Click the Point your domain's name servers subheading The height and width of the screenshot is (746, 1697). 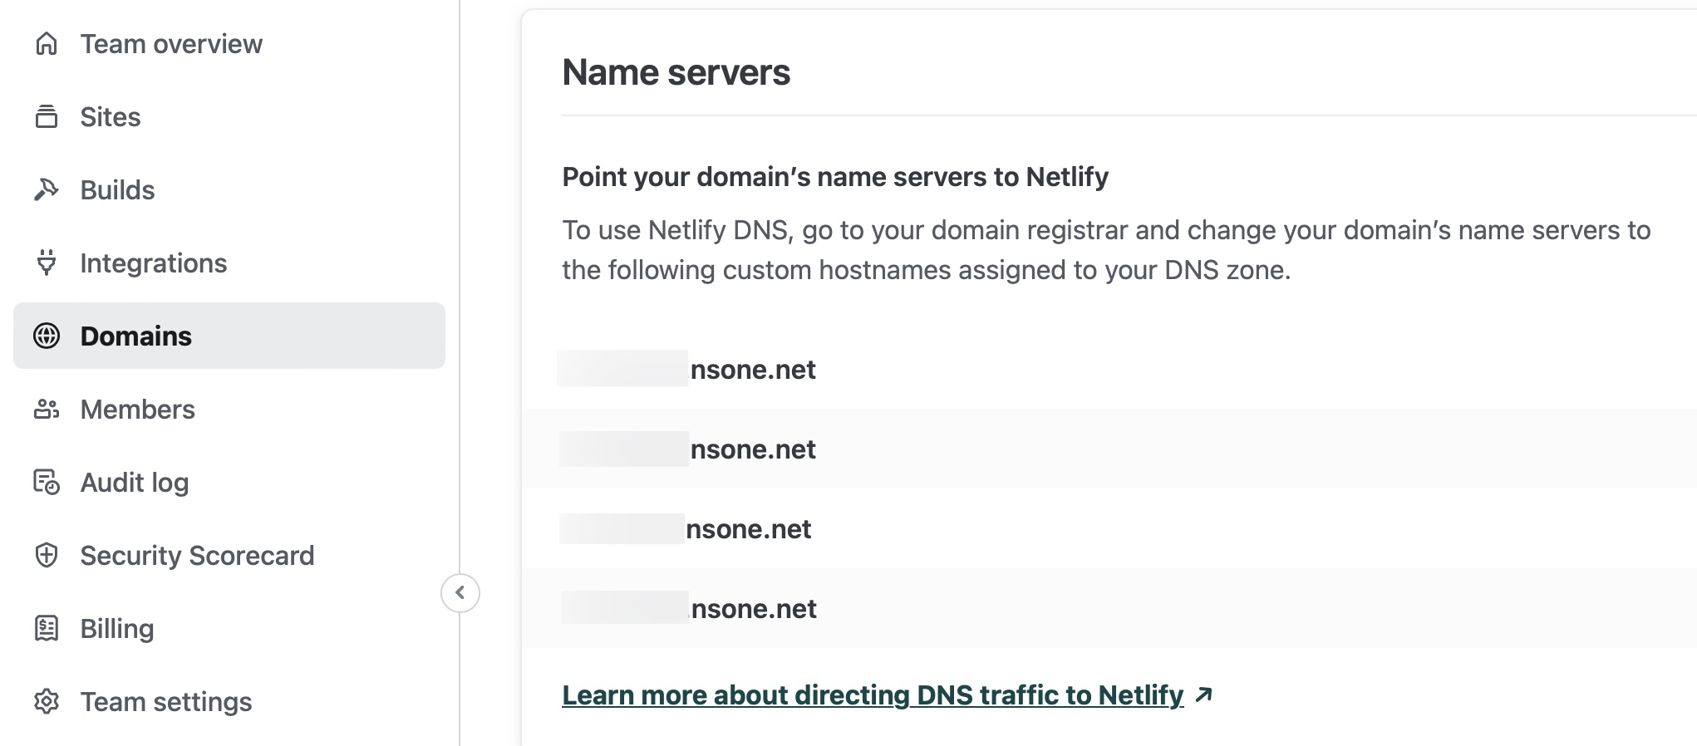835,177
